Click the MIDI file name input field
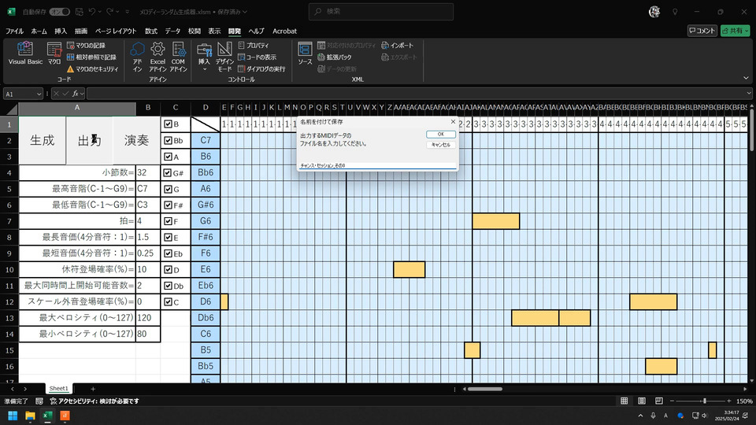The image size is (756, 425). coord(376,165)
